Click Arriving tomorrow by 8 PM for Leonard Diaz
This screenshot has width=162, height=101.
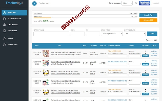[154, 63]
